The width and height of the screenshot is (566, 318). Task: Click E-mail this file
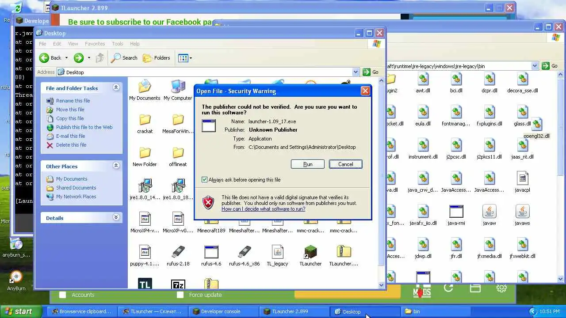pos(70,136)
